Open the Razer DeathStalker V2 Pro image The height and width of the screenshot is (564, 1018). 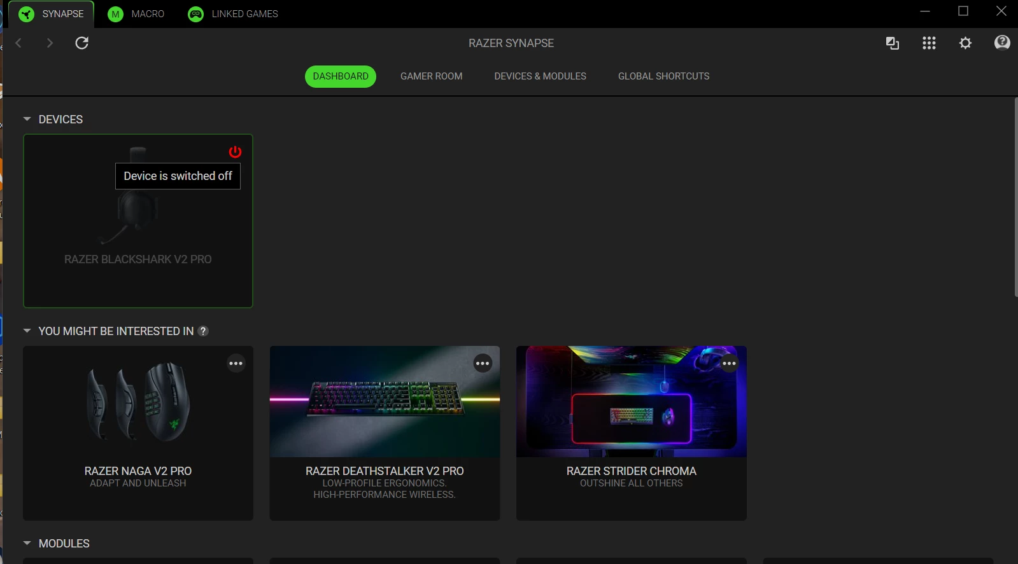coord(385,402)
